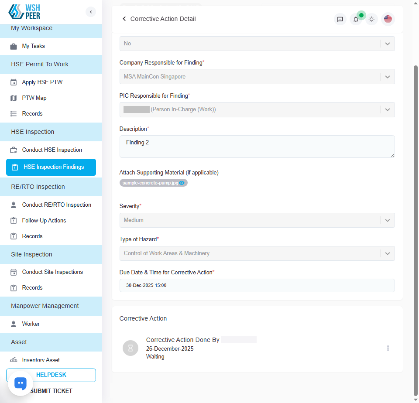Click the hourglass waiting status icon
The width and height of the screenshot is (419, 403).
click(x=130, y=348)
